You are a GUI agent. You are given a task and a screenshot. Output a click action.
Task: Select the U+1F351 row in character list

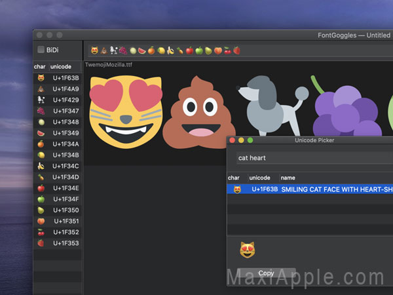(58, 222)
